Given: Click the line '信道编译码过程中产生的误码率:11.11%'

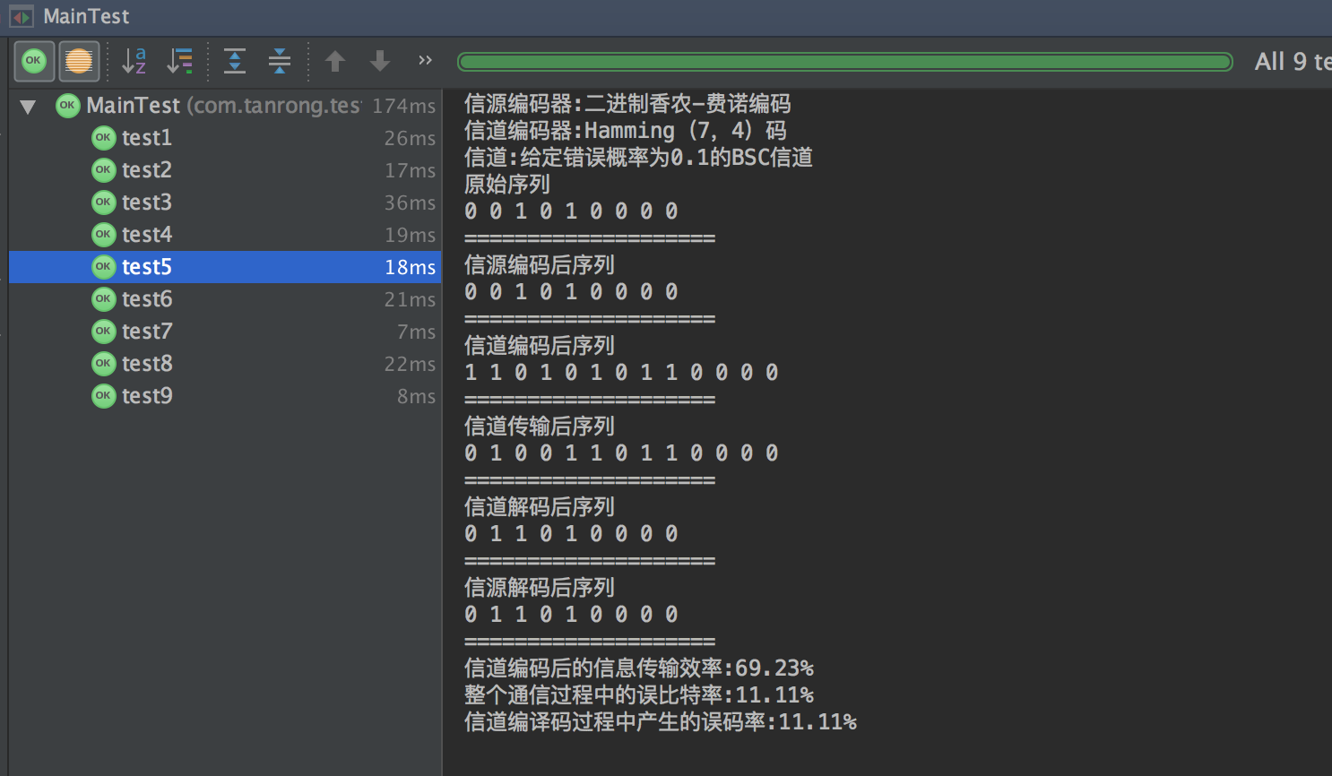Looking at the screenshot, I should click(661, 722).
